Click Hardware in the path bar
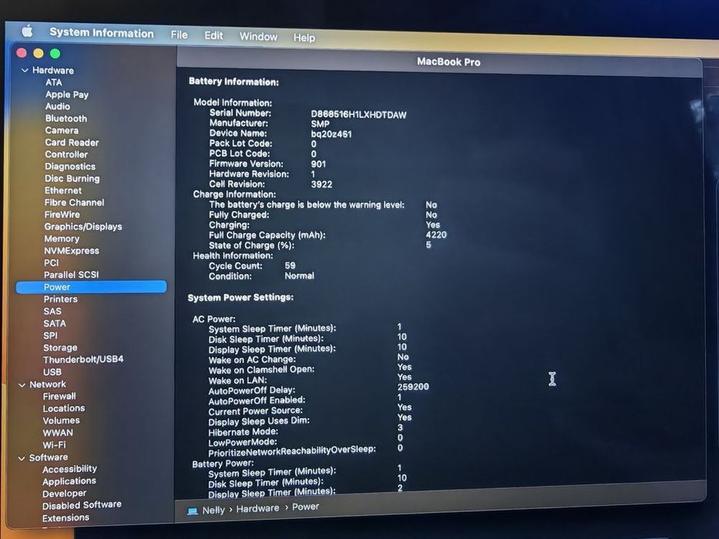719x539 pixels. pos(257,508)
